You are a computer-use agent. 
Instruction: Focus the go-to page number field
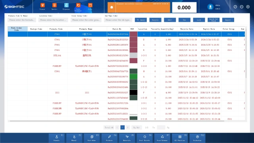(x=161, y=128)
